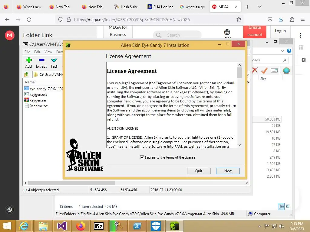Open a new Firefox tab with plus button
The image size is (310, 232).
point(247,7)
